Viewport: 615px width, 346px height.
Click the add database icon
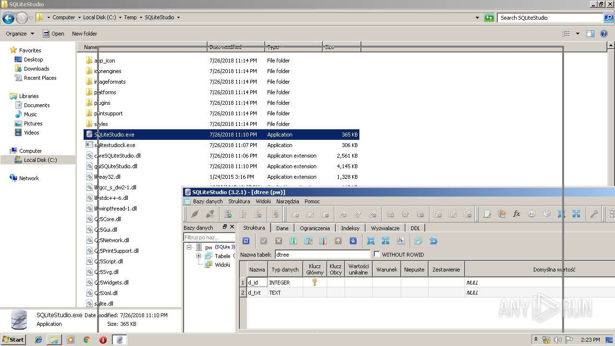228,214
